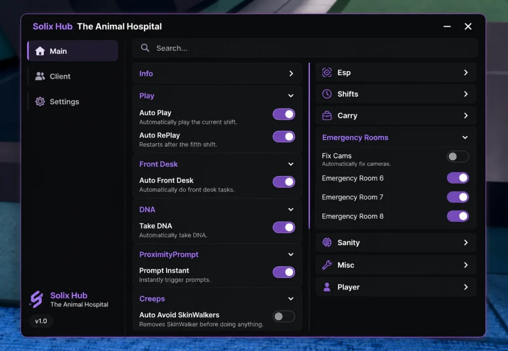
Task: Click the magnifier icon in the search bar
Action: click(145, 48)
